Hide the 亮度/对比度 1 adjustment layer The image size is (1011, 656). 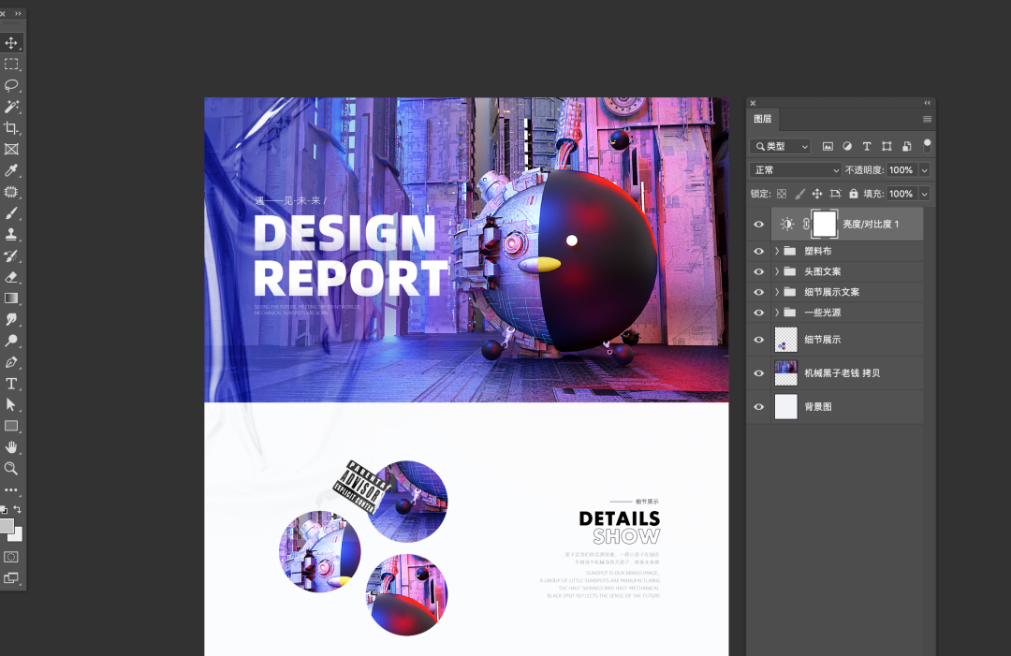tap(759, 225)
